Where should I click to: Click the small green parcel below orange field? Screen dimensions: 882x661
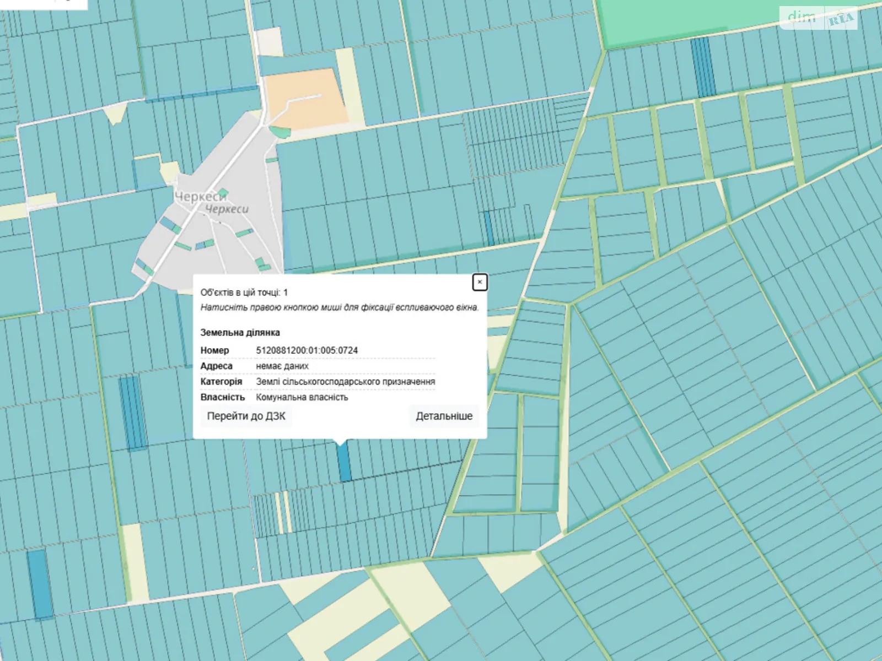pos(280,132)
